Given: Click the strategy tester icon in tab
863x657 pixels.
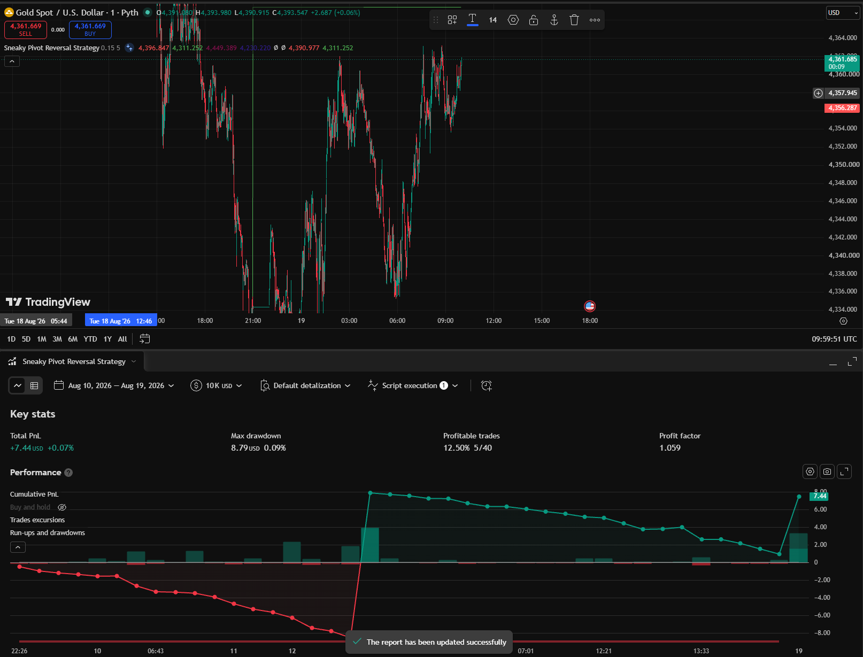Looking at the screenshot, I should pyautogui.click(x=12, y=361).
